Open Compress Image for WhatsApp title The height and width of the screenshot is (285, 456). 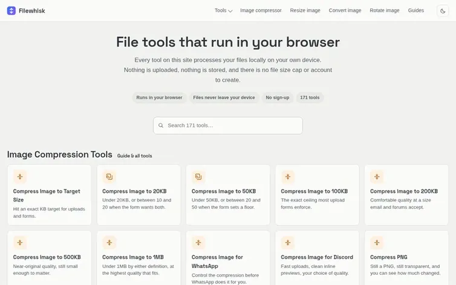[217, 261]
